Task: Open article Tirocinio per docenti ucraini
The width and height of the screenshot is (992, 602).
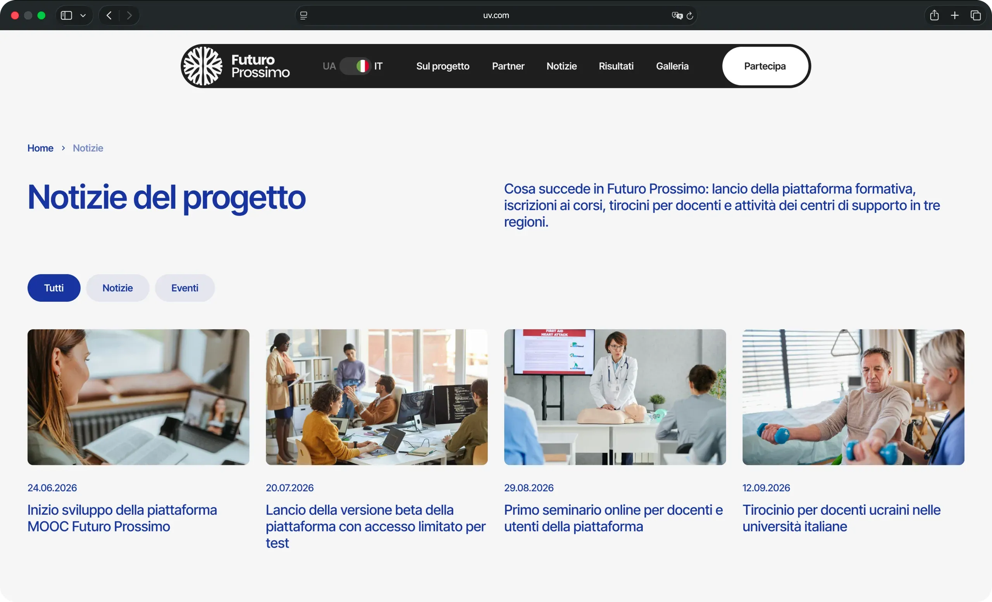Action: pos(841,518)
